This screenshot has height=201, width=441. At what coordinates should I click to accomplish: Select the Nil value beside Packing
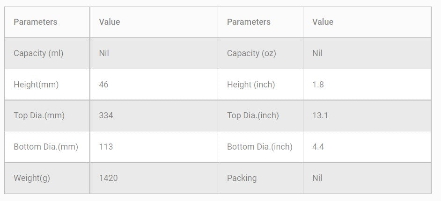coord(317,178)
